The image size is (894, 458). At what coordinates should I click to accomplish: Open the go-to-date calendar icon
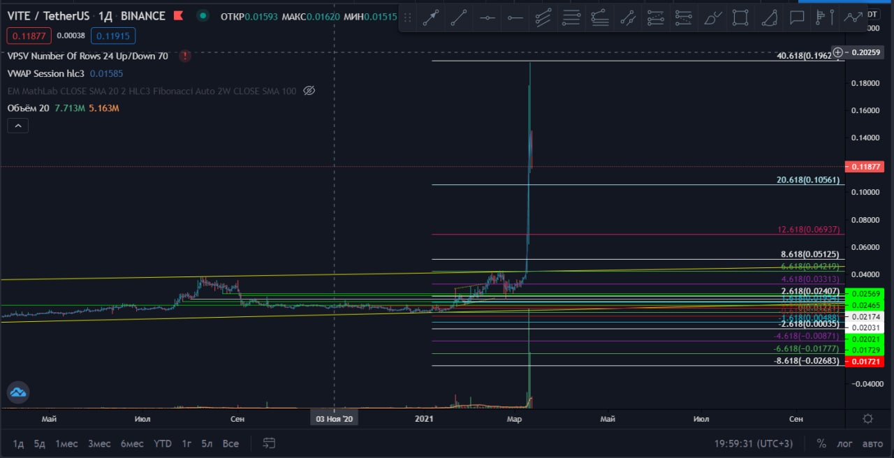coord(269,443)
